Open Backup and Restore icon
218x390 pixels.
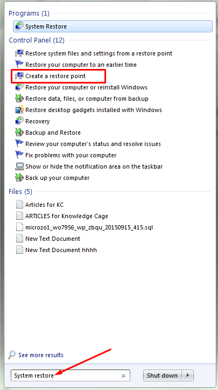pyautogui.click(x=19, y=133)
